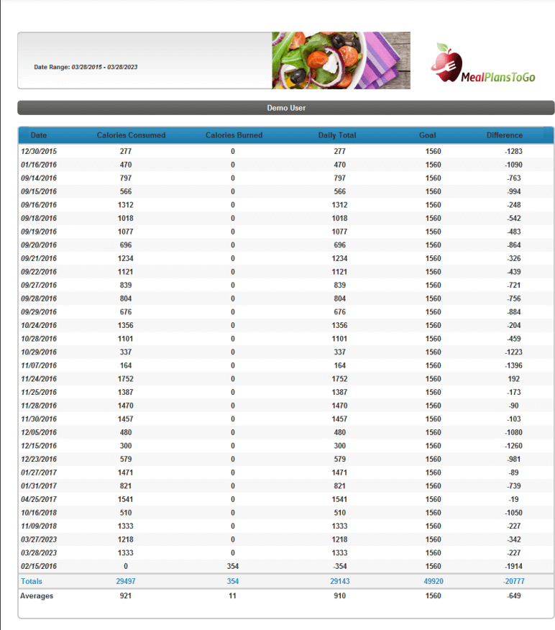Click date 03/28/2023
The width and height of the screenshot is (555, 630).
39,553
